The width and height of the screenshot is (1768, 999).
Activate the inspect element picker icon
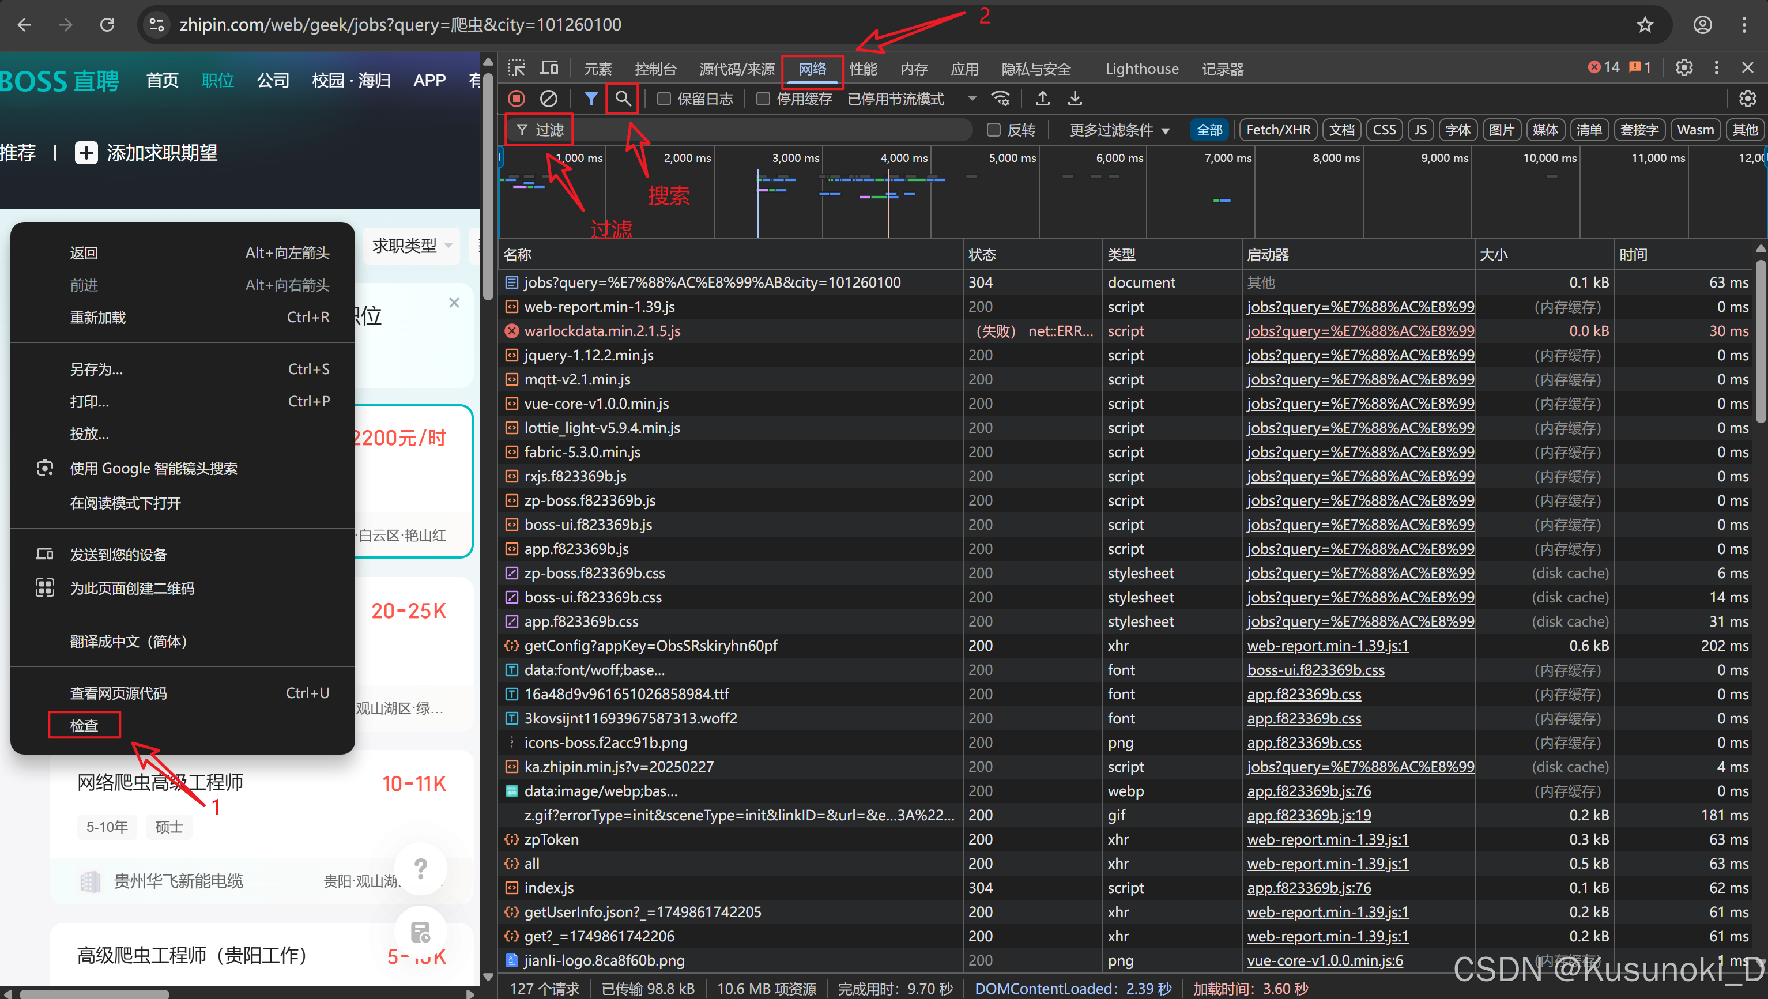coord(516,69)
